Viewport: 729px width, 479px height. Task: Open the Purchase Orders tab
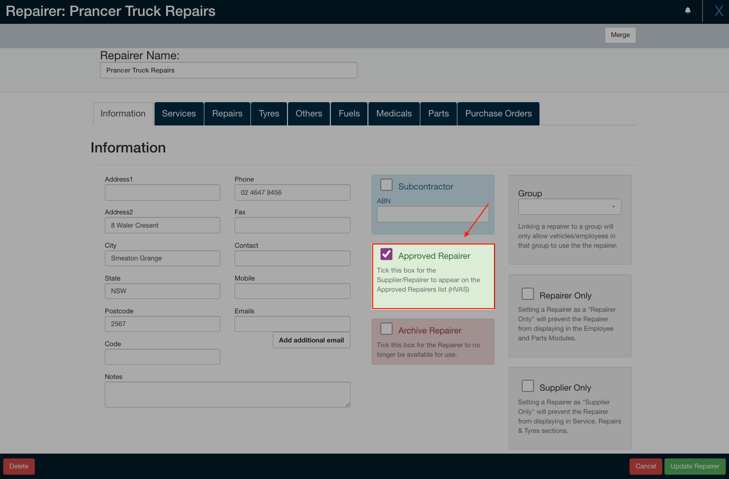[498, 113]
